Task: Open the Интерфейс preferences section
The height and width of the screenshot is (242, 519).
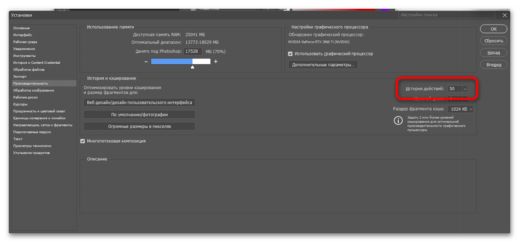Action: click(x=22, y=35)
